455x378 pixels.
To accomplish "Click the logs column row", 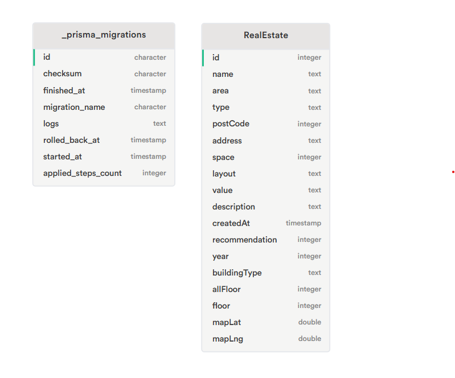I will tap(104, 124).
